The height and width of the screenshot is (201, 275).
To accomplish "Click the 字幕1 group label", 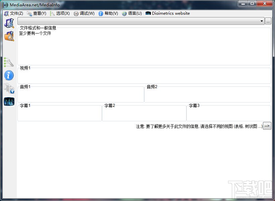I will click(x=25, y=106).
